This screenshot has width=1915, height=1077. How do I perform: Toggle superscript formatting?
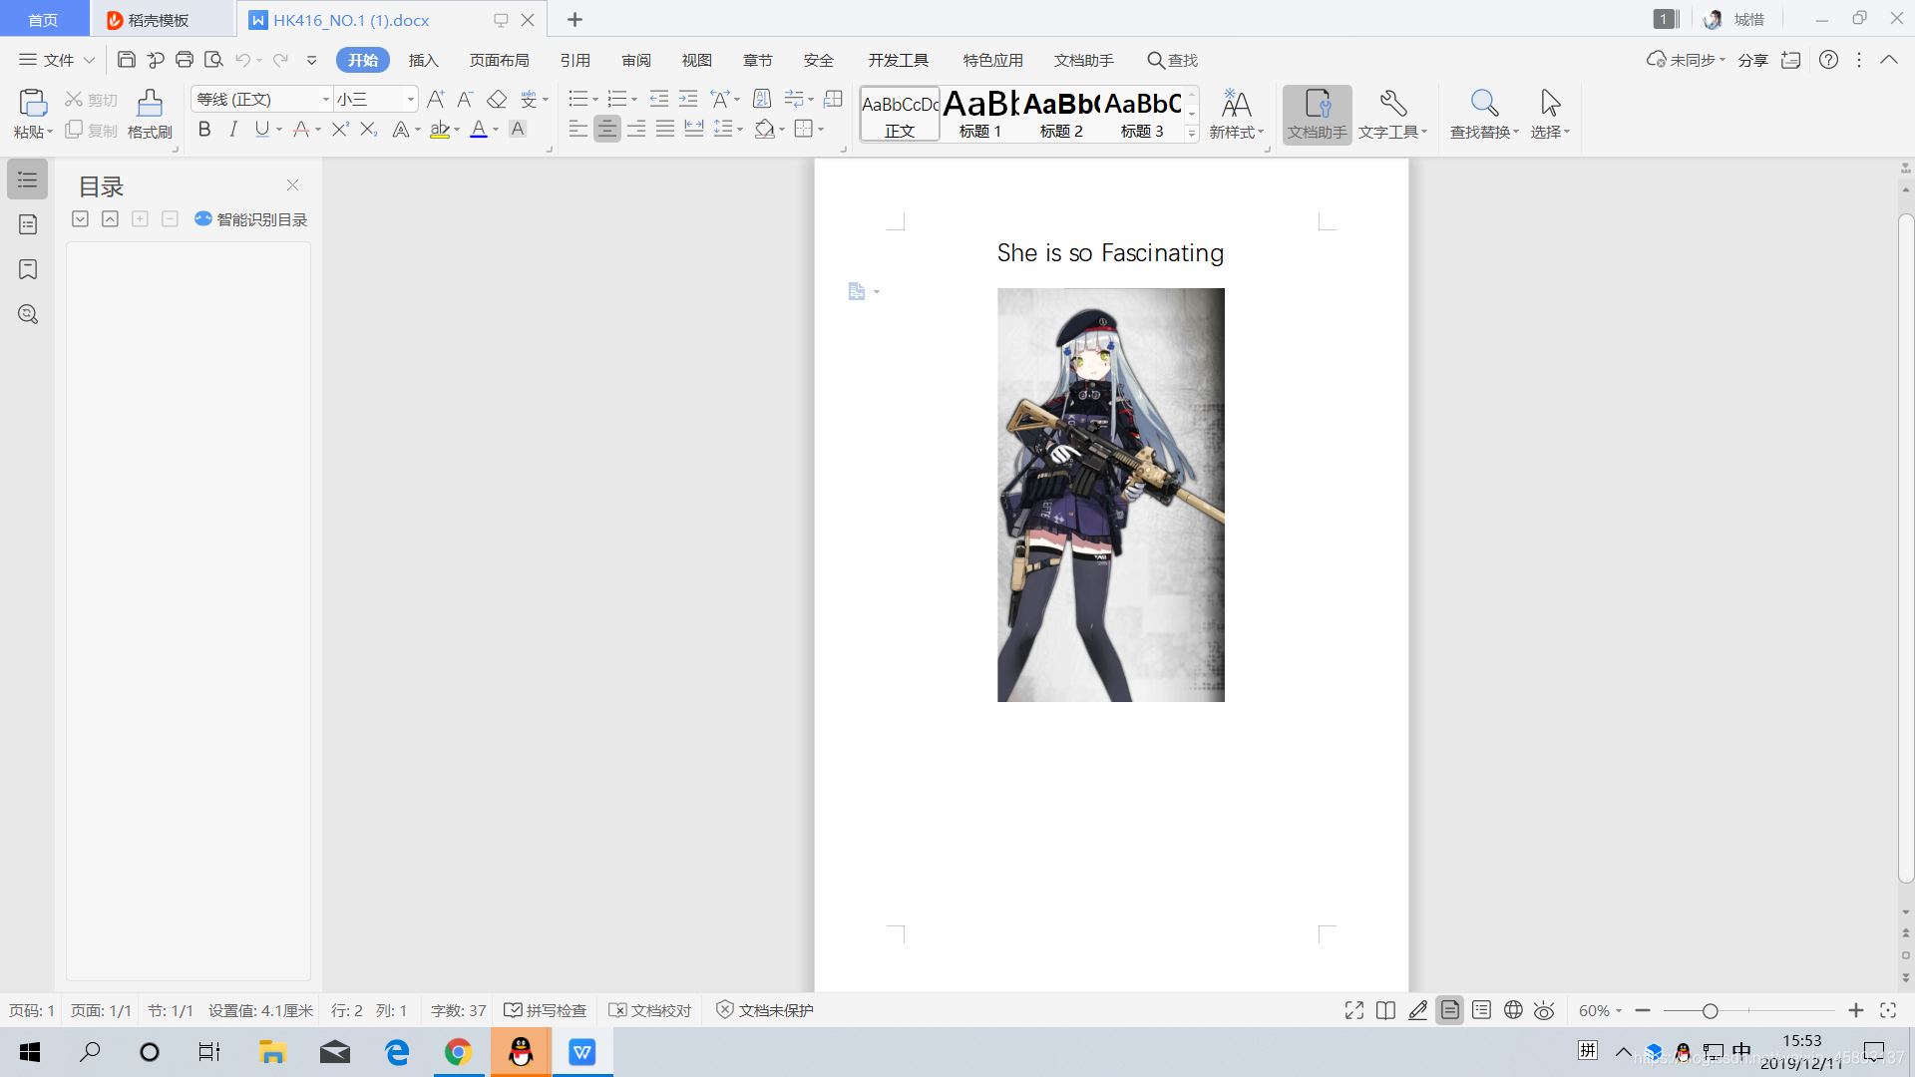pos(340,129)
